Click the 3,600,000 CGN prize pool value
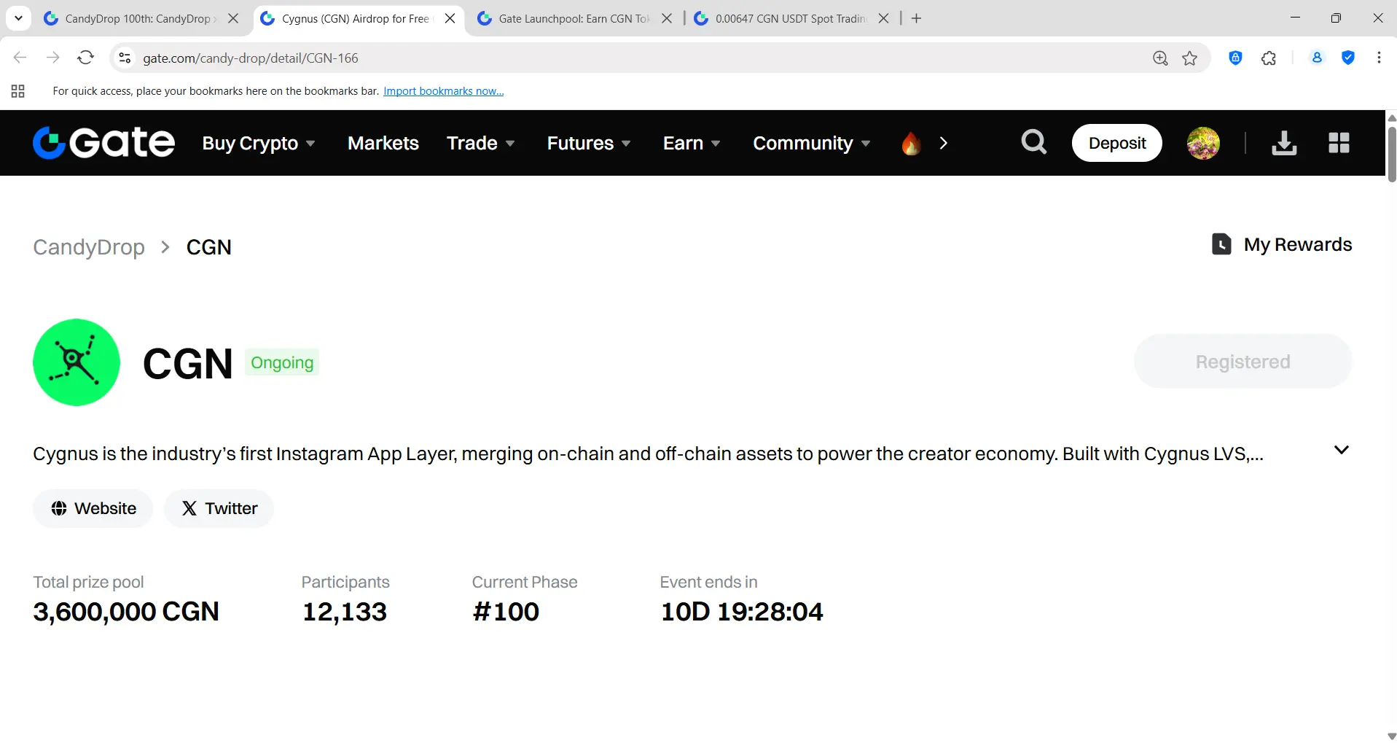The height and width of the screenshot is (743, 1397). pos(126,612)
